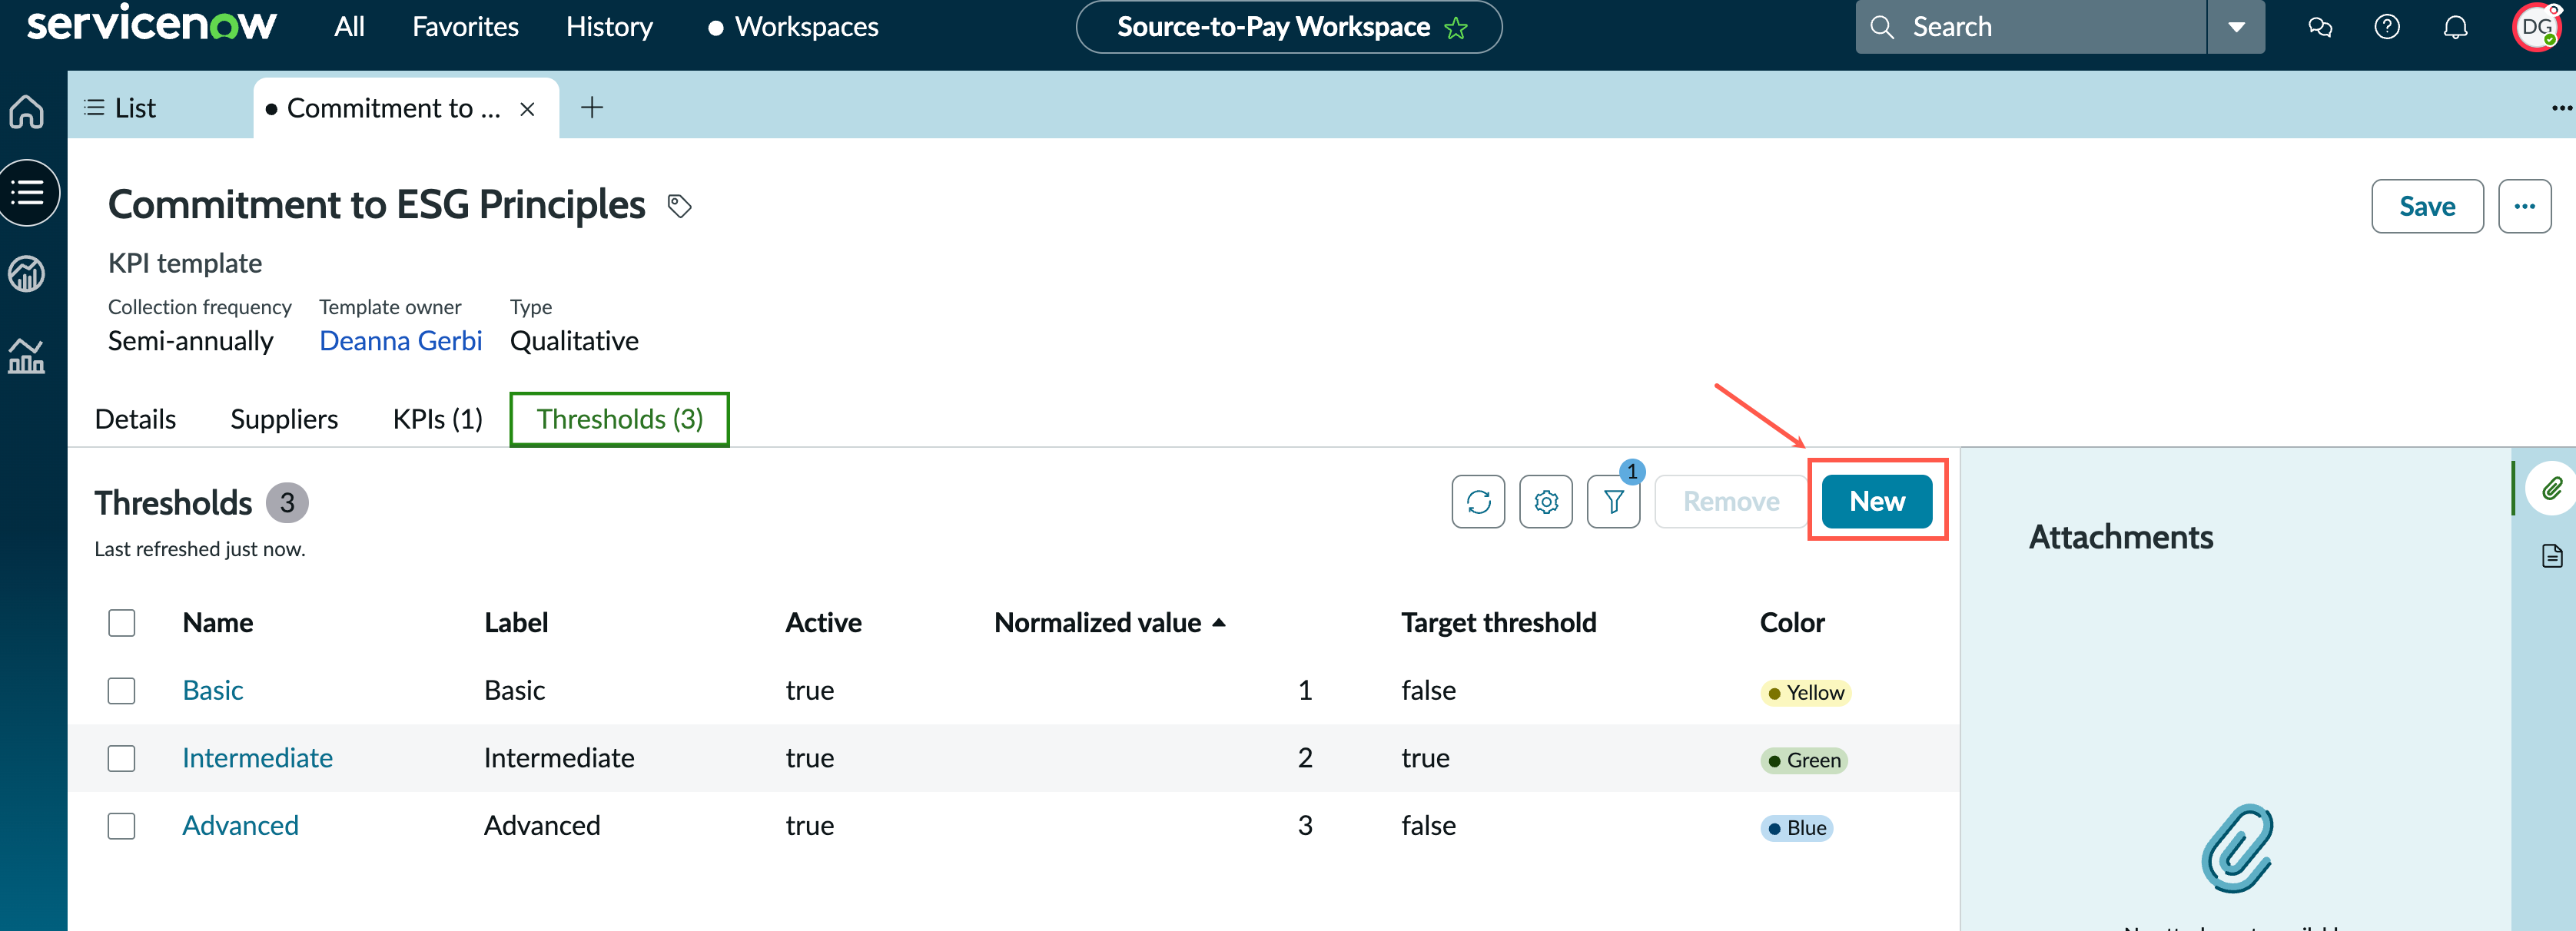Open Deanna Gerbi template owner link

(x=400, y=341)
